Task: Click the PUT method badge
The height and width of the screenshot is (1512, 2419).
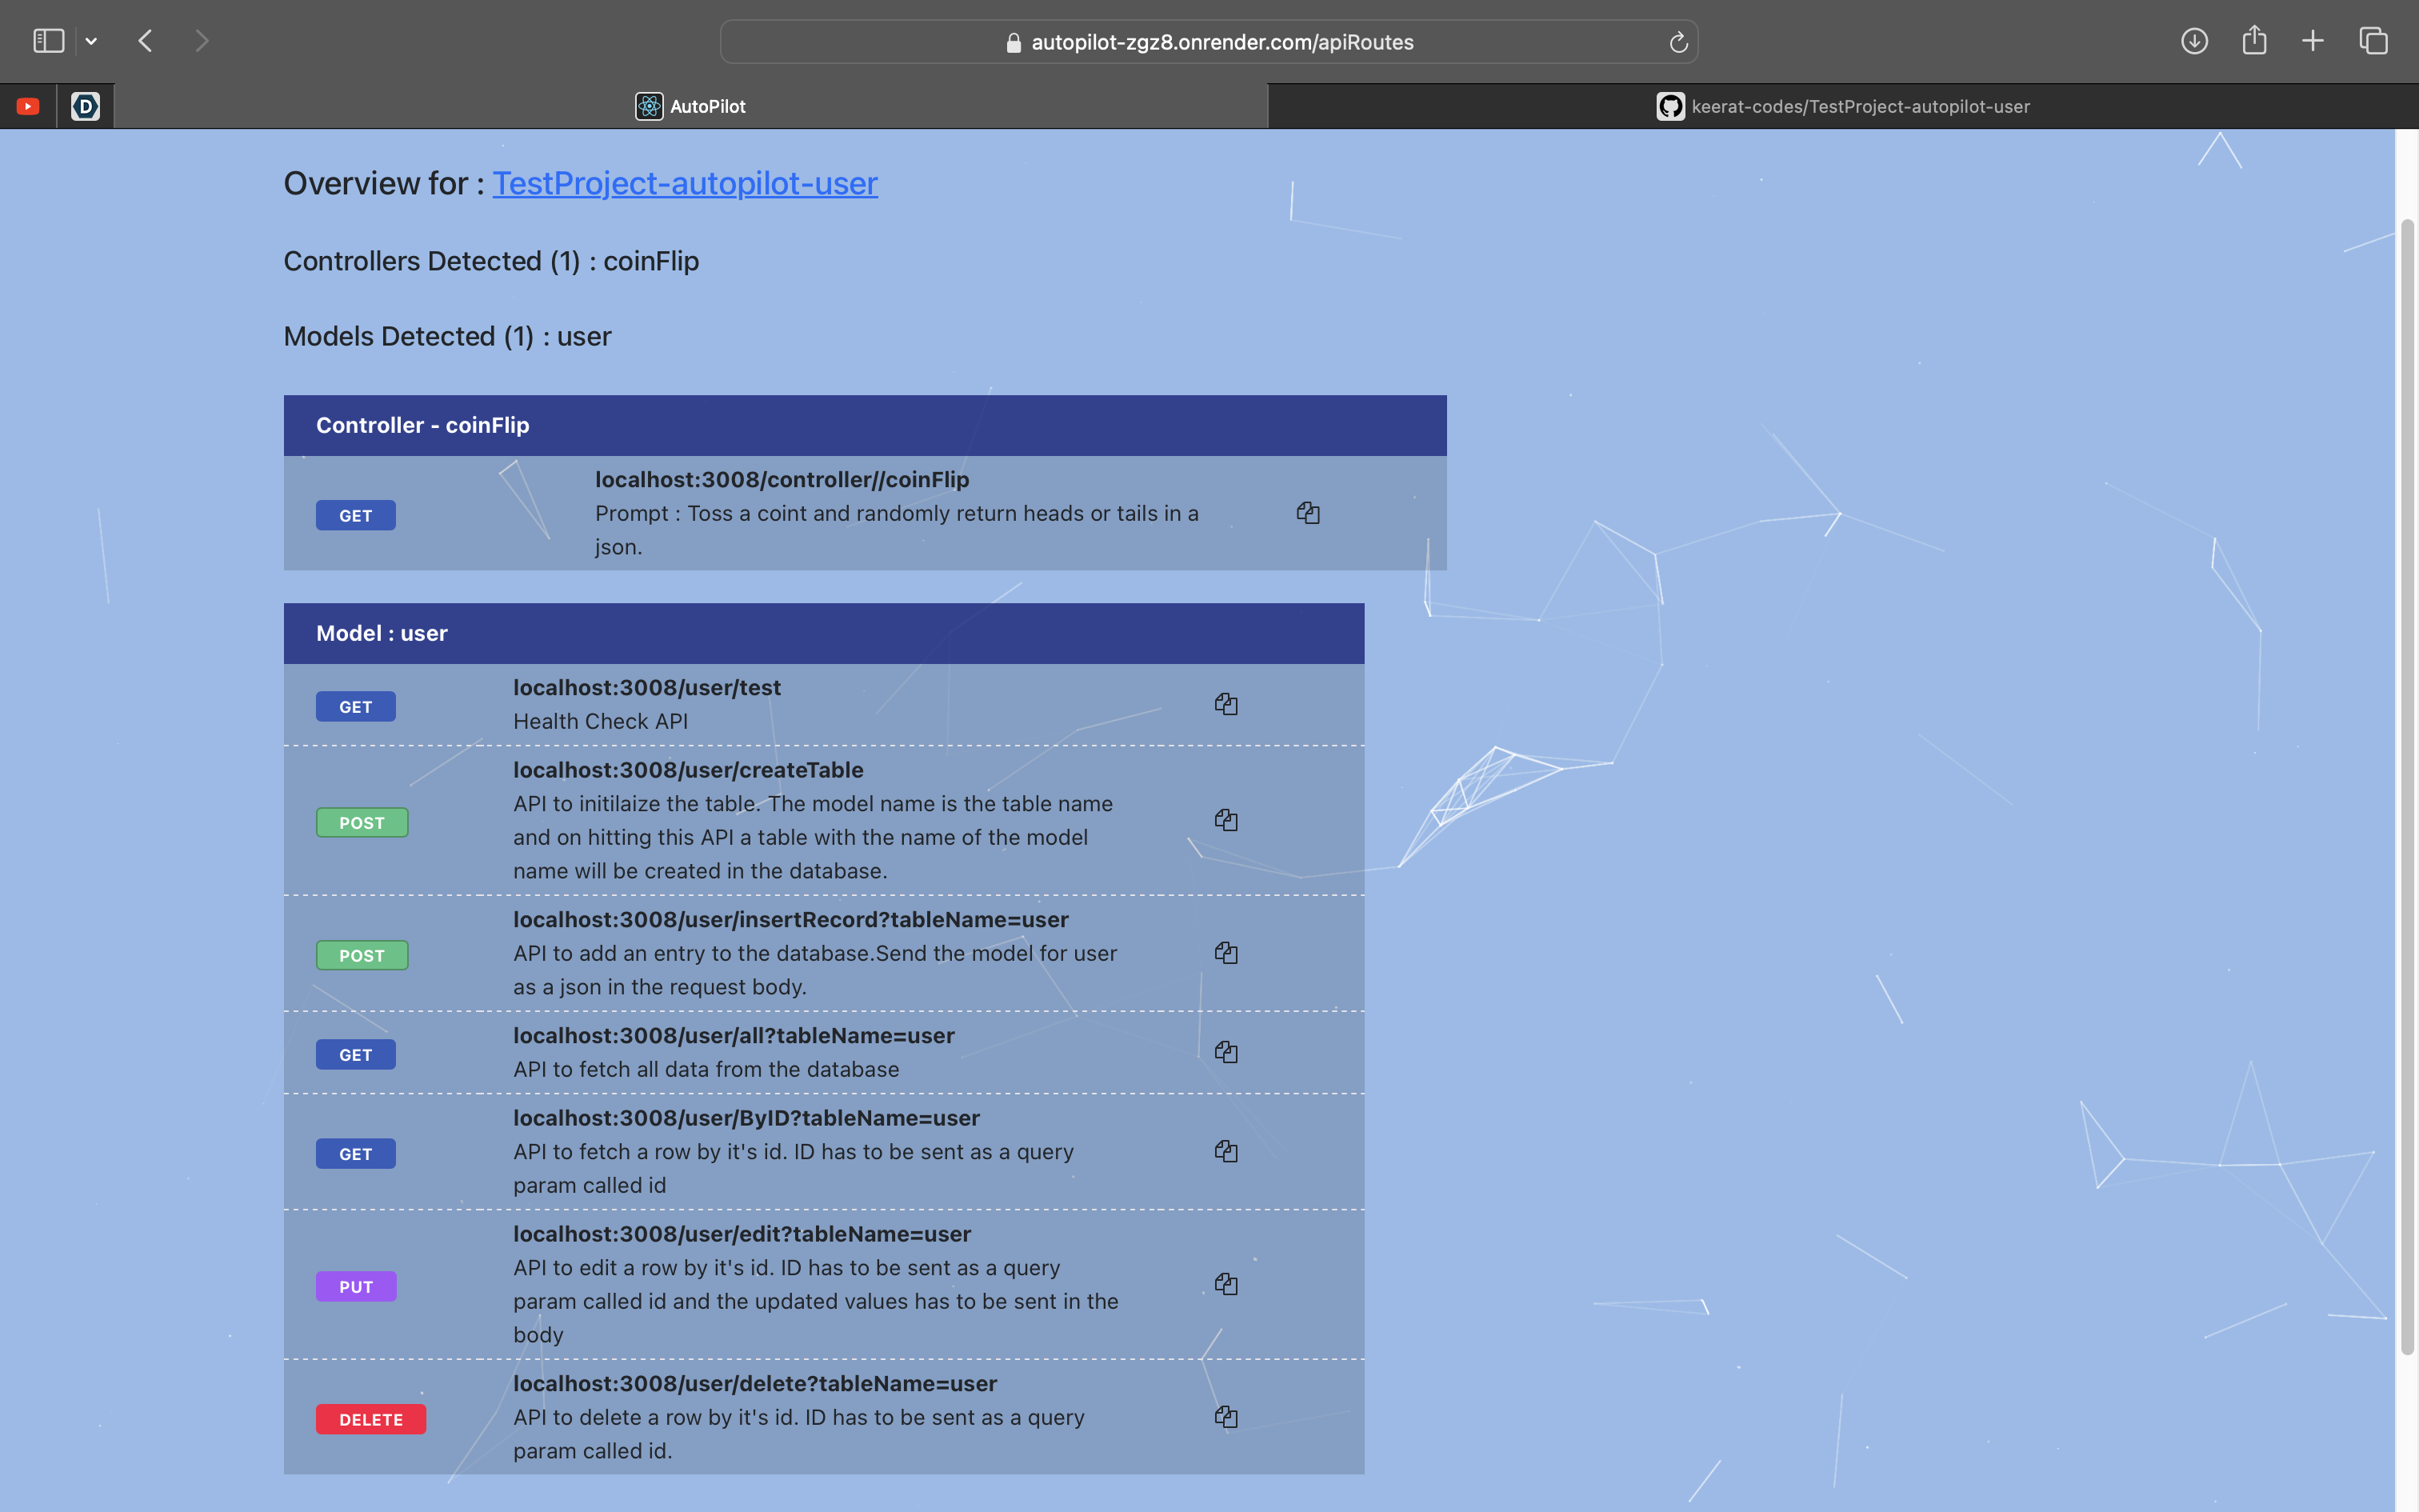Action: tap(356, 1286)
